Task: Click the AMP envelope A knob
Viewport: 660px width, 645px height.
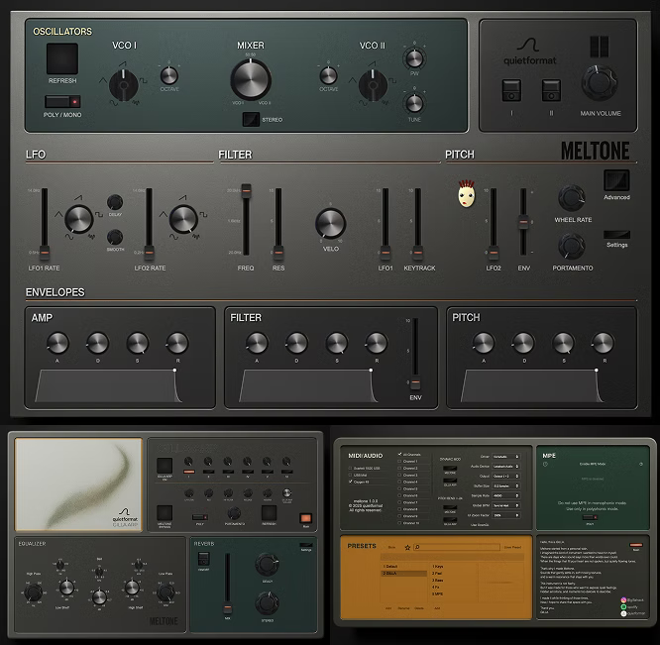Action: coord(57,343)
